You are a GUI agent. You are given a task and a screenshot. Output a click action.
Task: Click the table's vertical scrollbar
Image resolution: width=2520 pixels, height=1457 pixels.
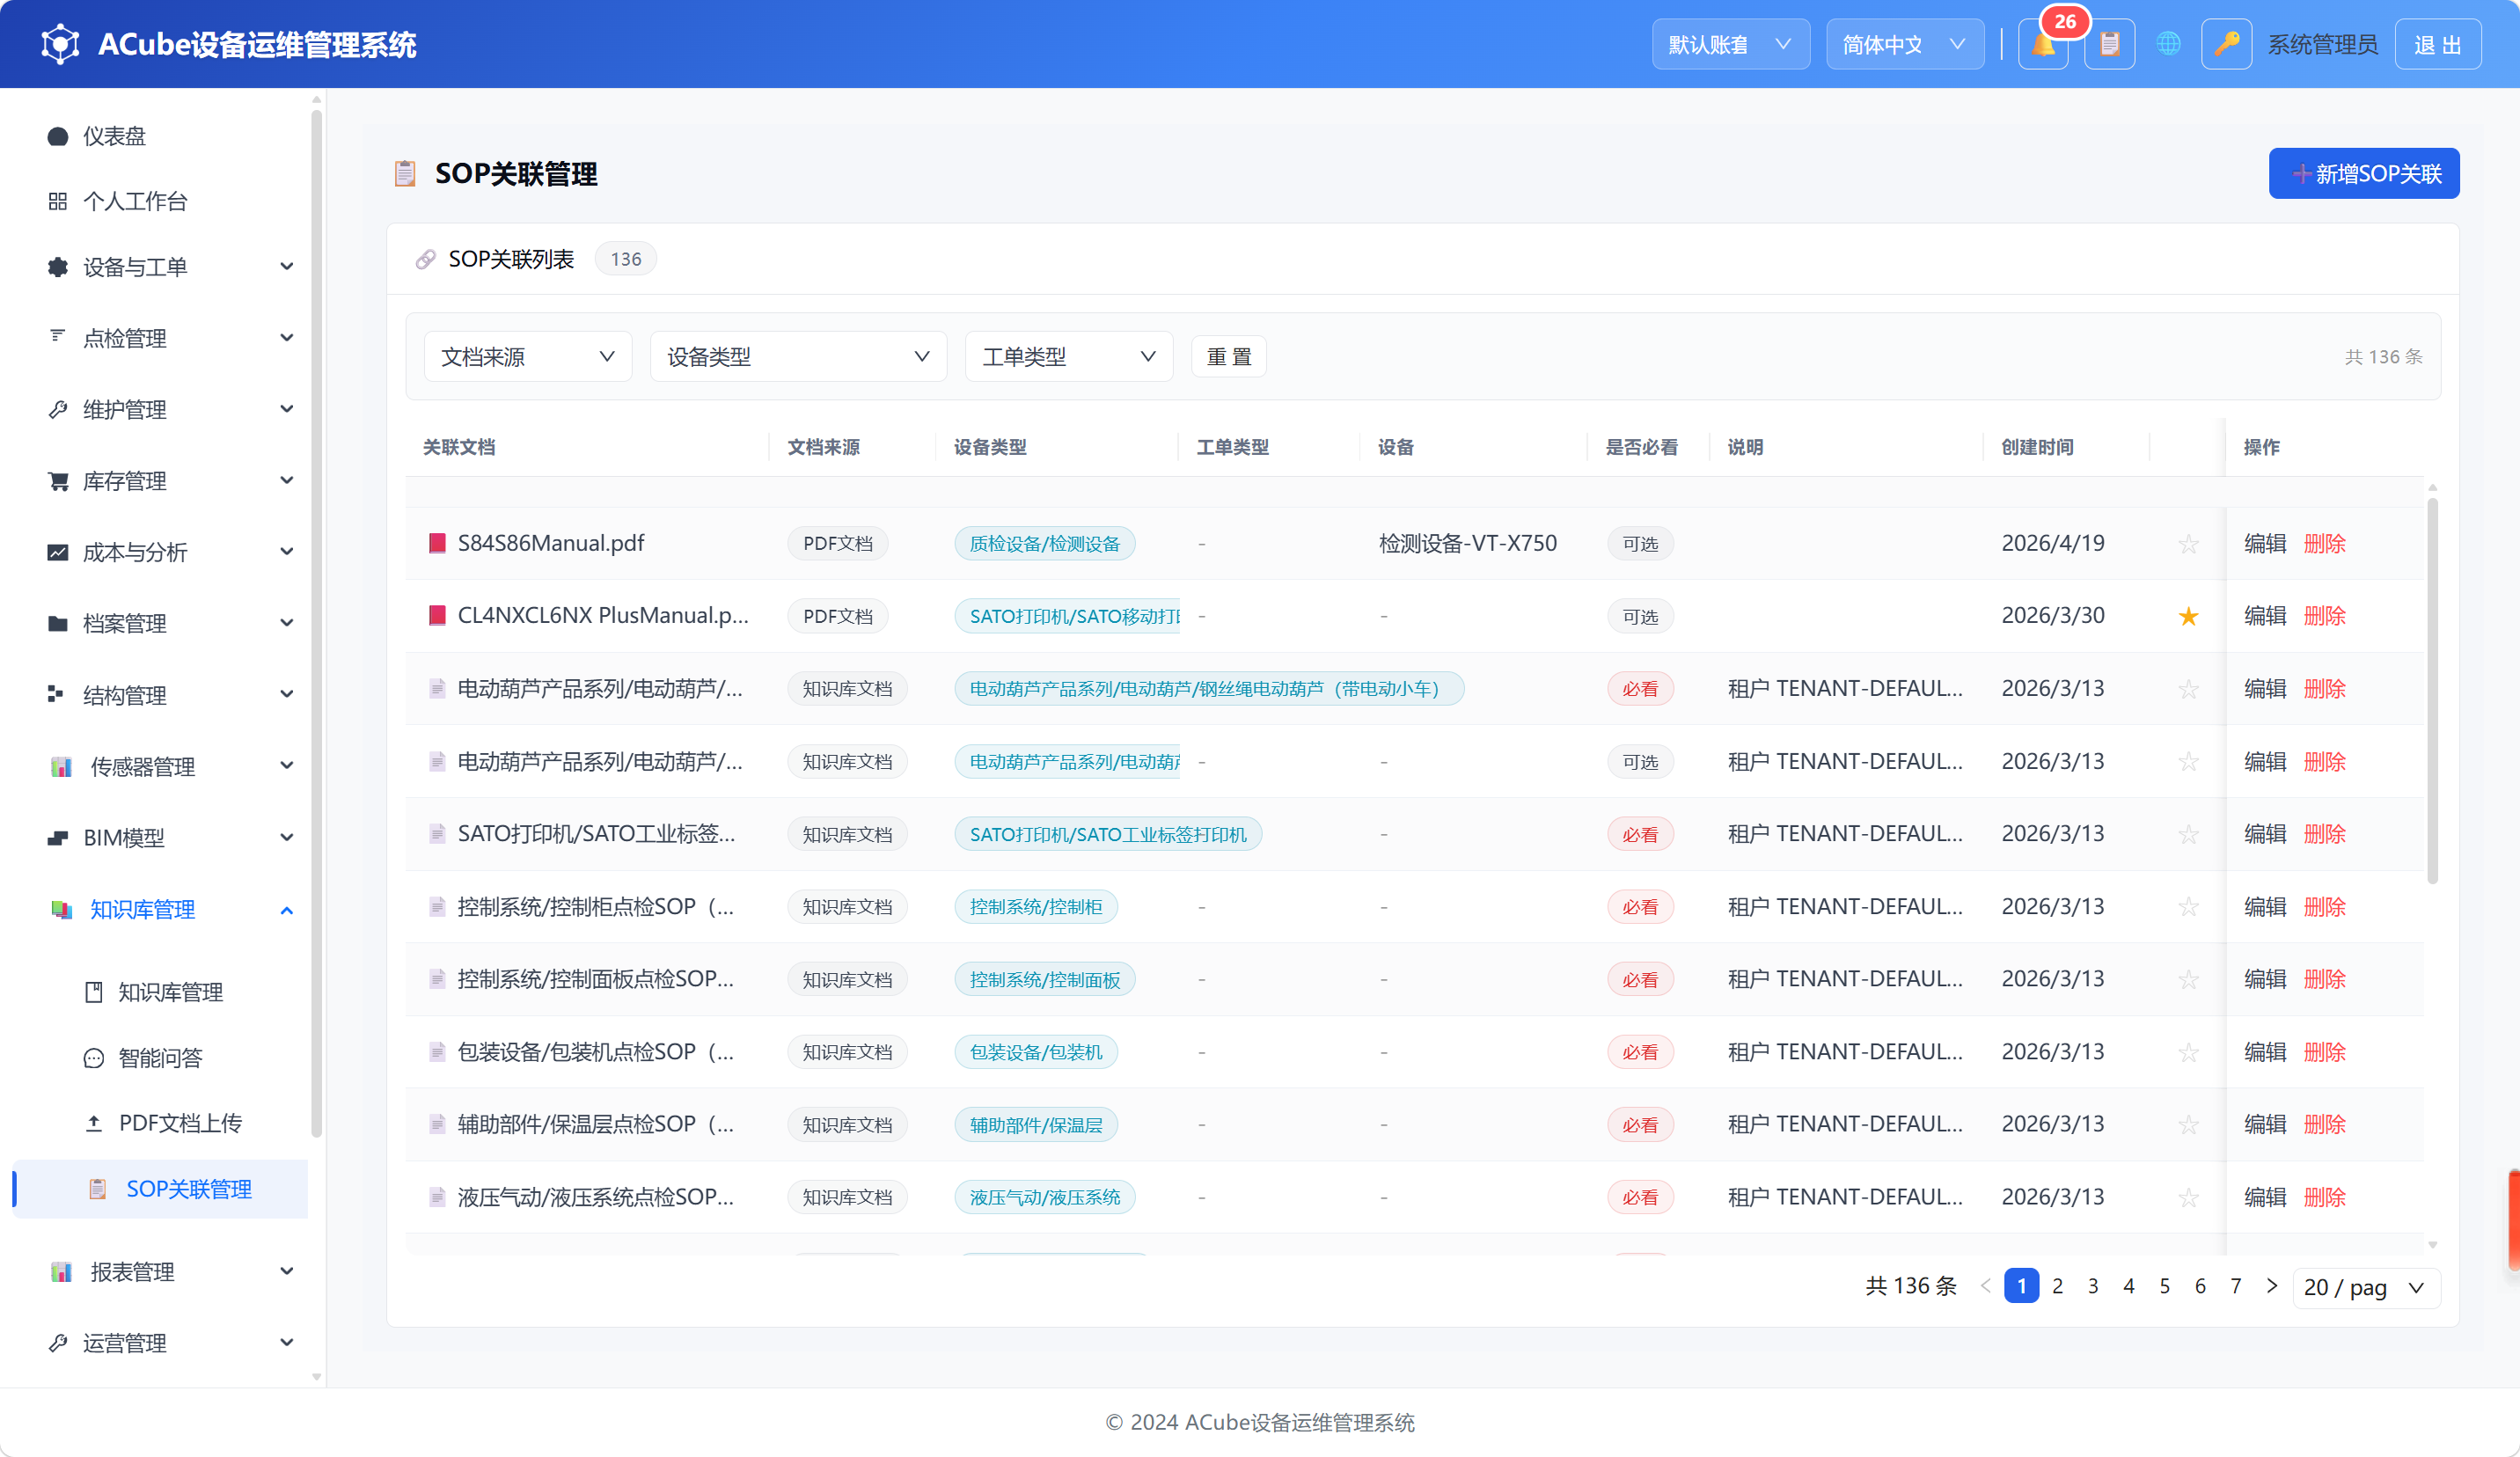coord(2432,690)
